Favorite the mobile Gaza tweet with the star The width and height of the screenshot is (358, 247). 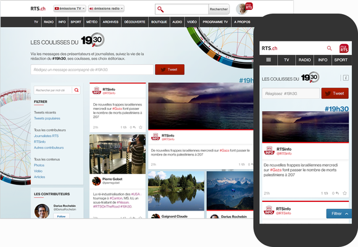coord(345,193)
